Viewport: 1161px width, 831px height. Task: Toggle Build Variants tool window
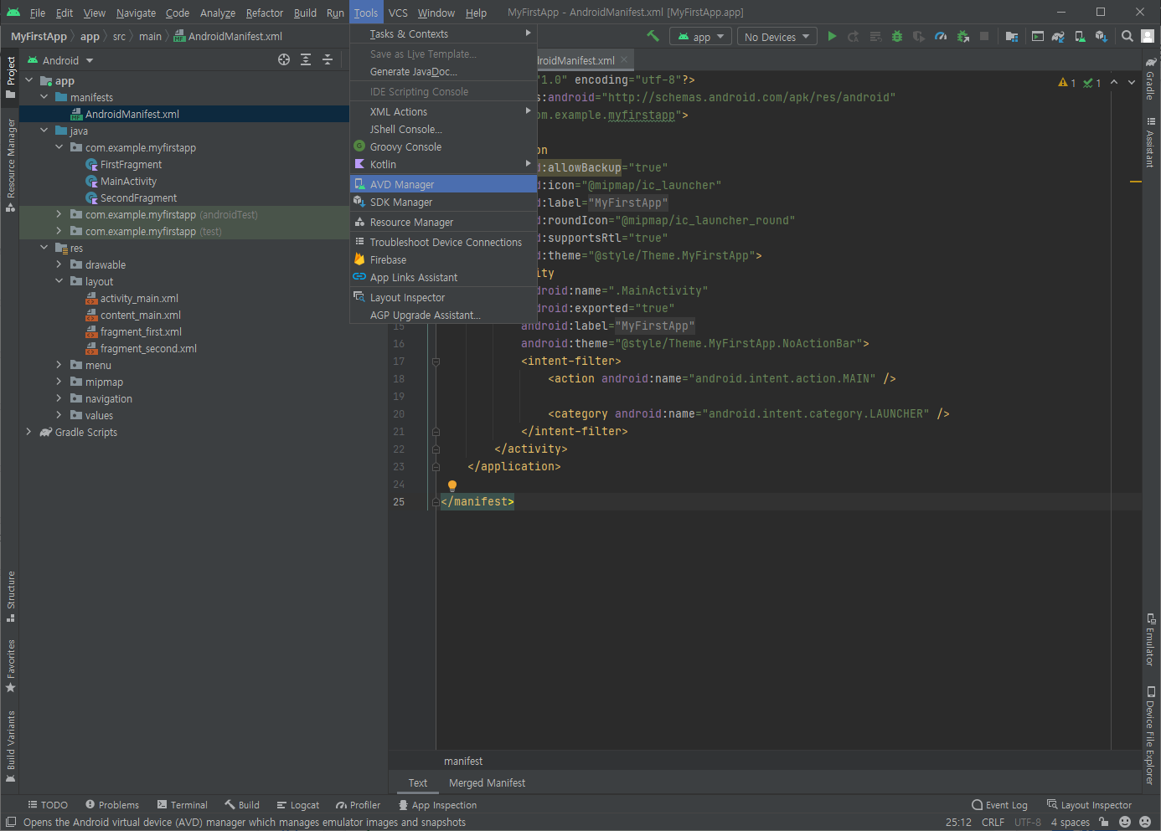tap(10, 746)
